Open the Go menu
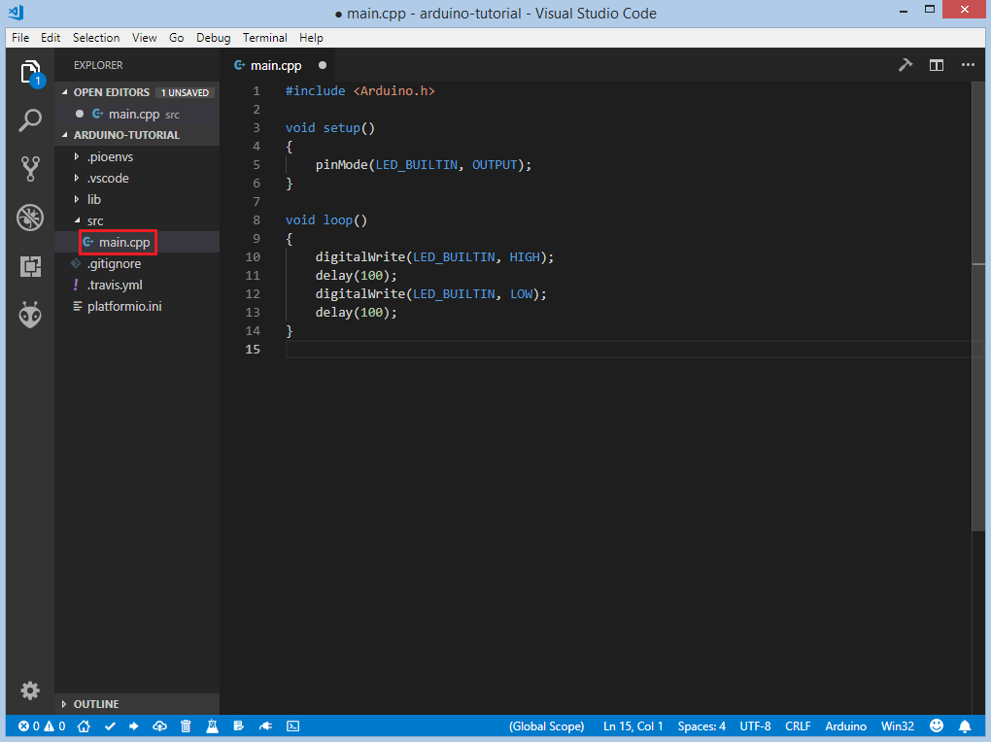 point(176,37)
